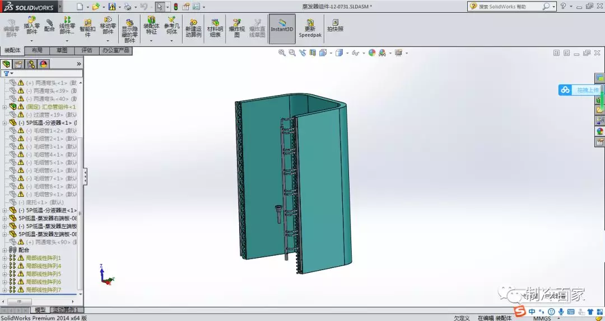
Task: Click 显示隐藏的零部件 tool
Action: point(129,30)
